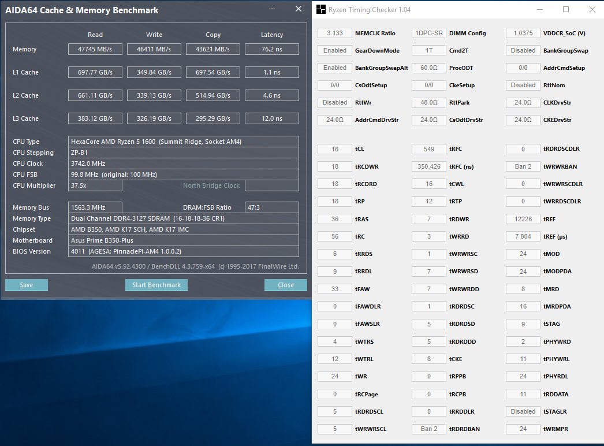Start the AIDA64 memory benchmark

point(156,285)
